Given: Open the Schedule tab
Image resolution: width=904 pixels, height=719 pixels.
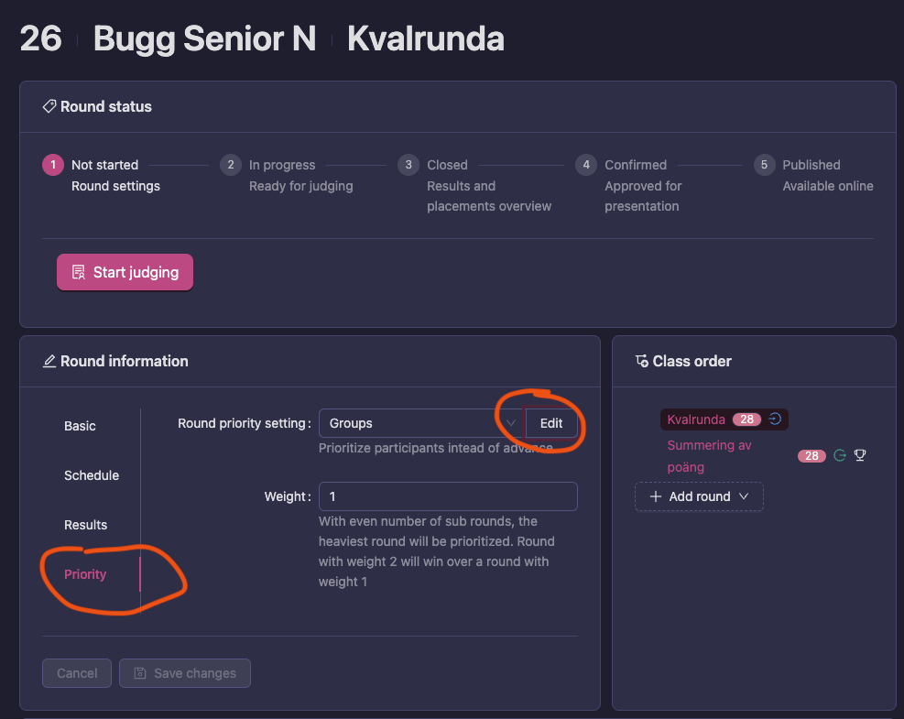Looking at the screenshot, I should 92,475.
